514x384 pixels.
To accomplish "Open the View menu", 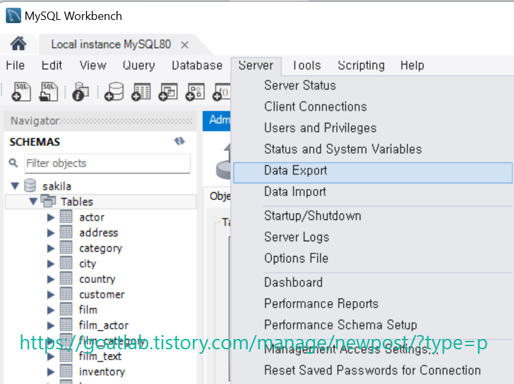I will [93, 65].
